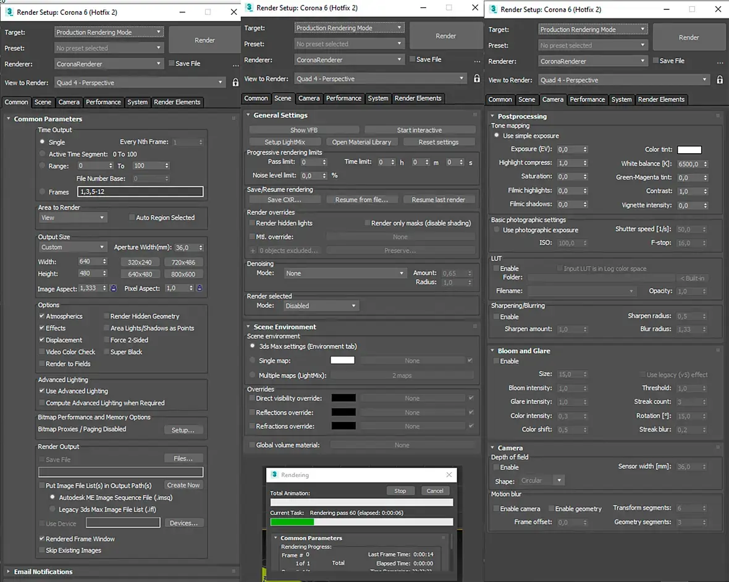
Task: Enable Render Hidden Geometry checkbox
Action: 106,316
